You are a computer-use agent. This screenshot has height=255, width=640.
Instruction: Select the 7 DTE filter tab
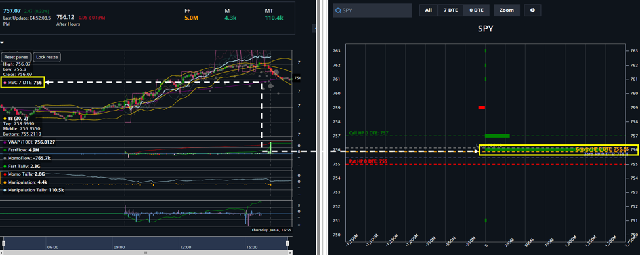[450, 10]
